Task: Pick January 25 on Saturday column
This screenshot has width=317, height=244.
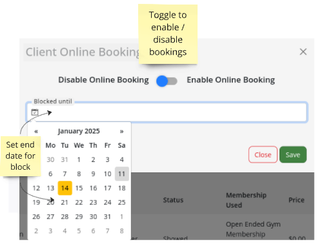Action: (121, 202)
